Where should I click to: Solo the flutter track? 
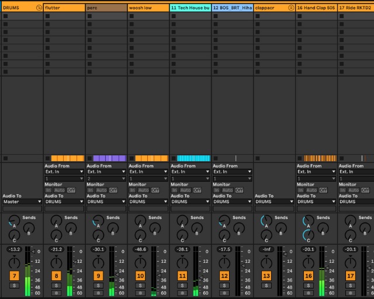coord(56,285)
